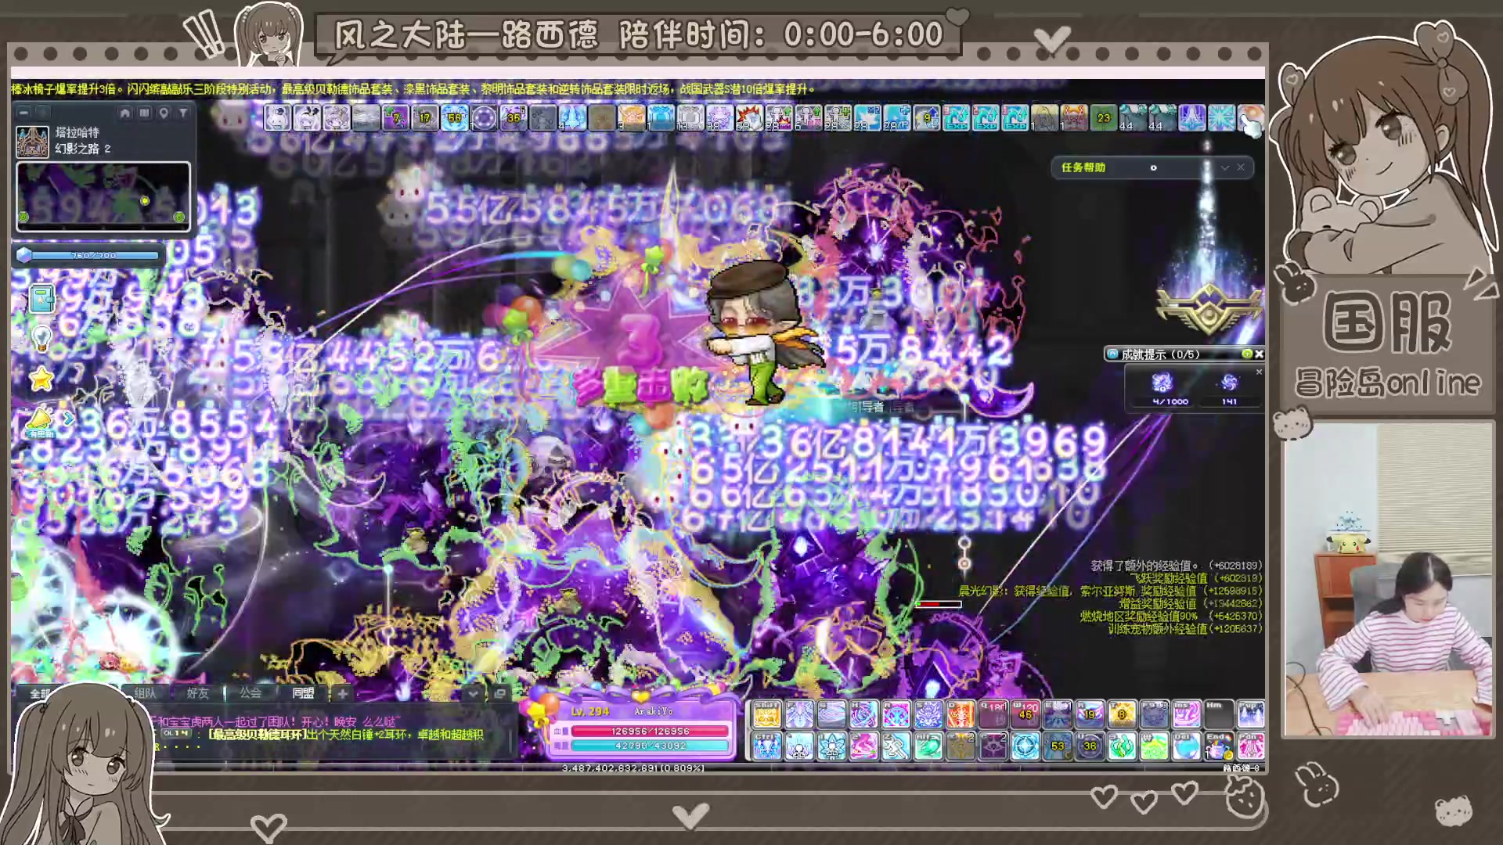Expand the chat window down chevron
This screenshot has height=845, width=1503.
coord(473,693)
